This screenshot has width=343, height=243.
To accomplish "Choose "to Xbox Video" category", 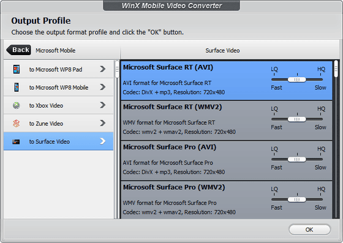I will click(x=58, y=105).
